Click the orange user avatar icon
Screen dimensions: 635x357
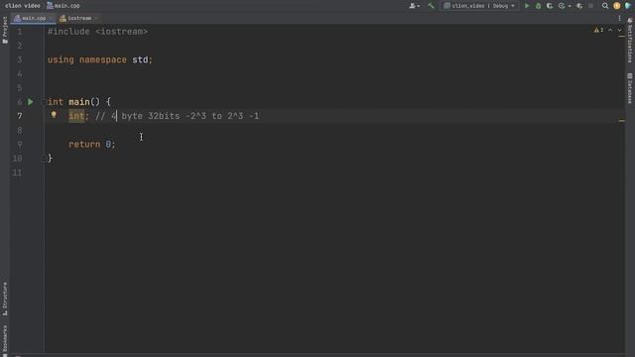pyautogui.click(x=617, y=6)
